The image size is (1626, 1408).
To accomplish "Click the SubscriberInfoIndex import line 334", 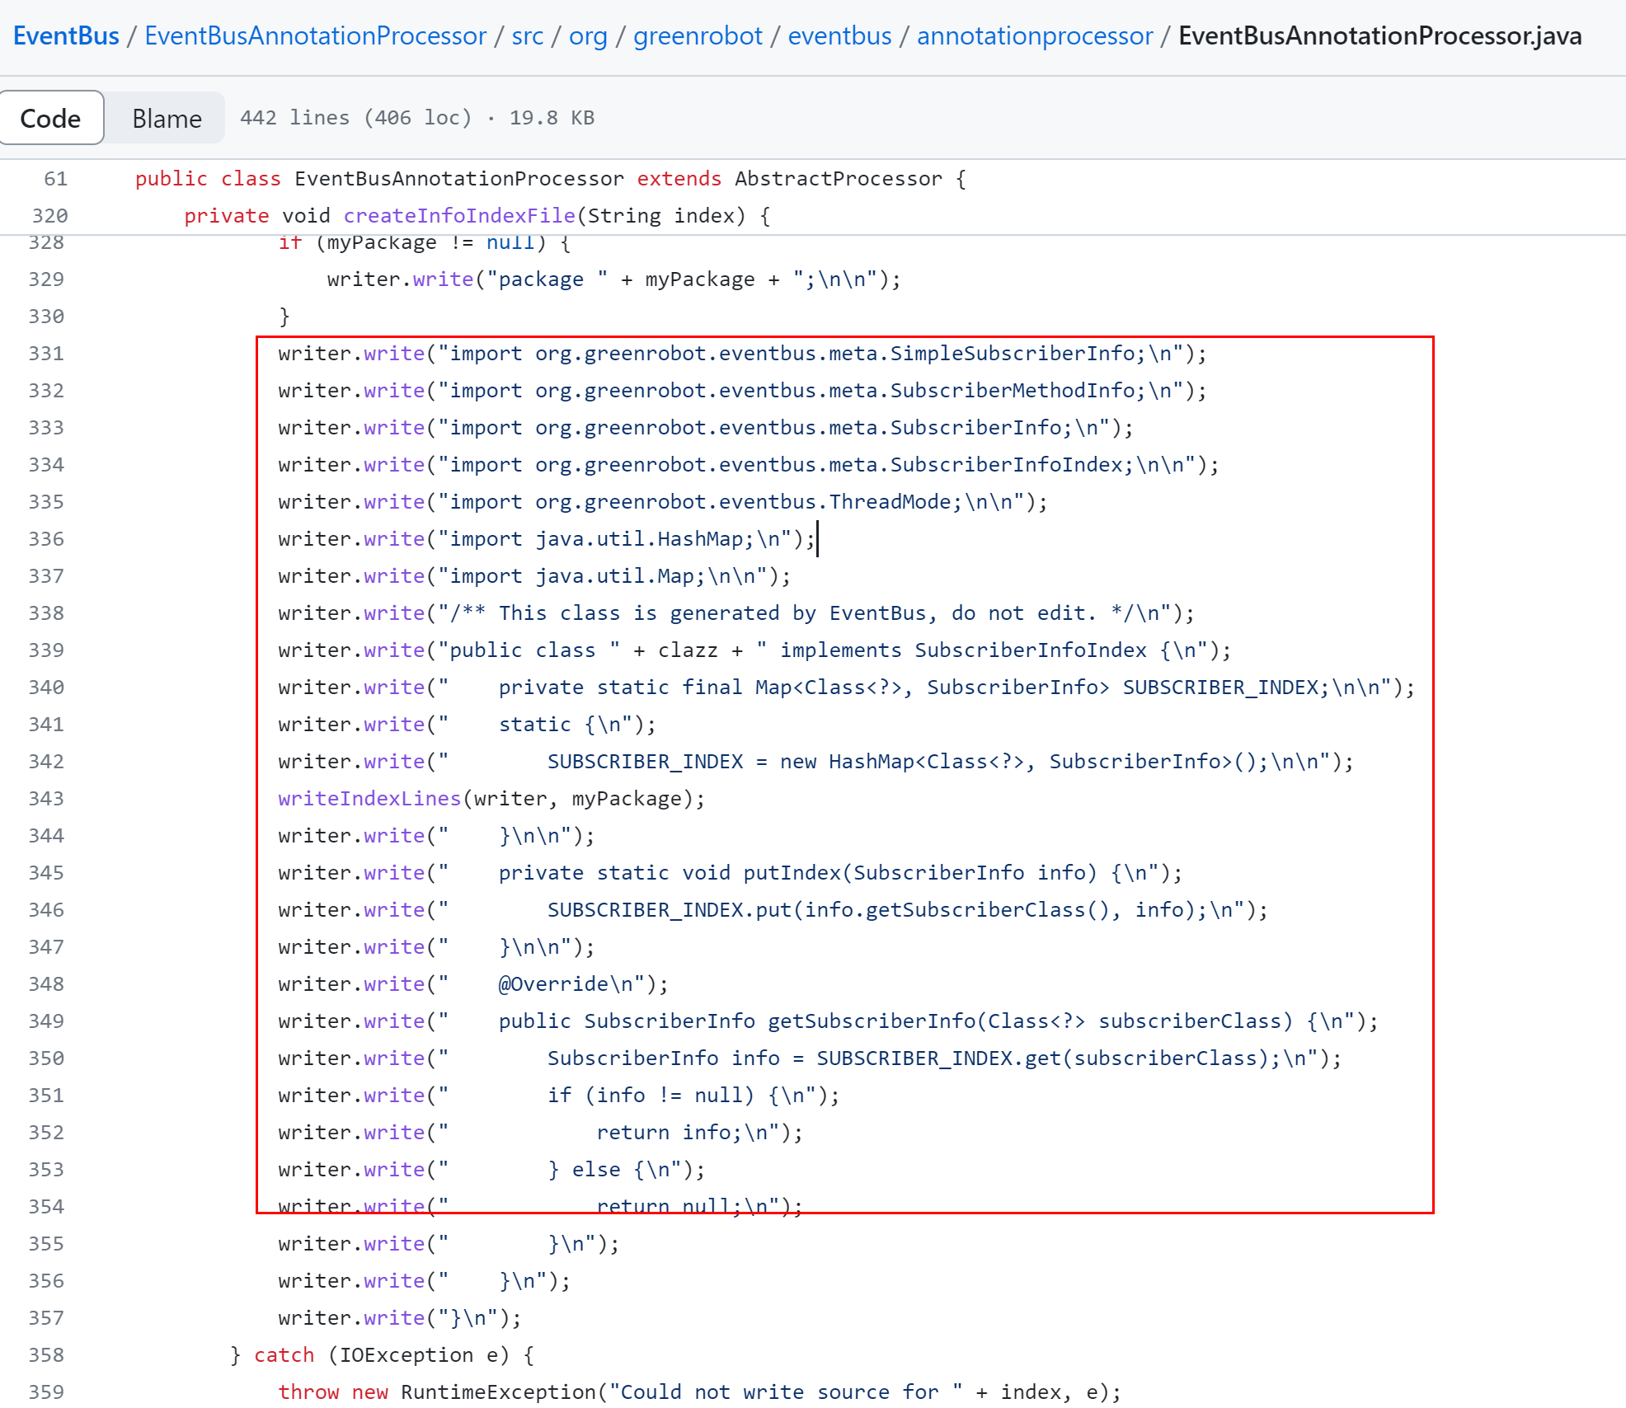I will tap(748, 465).
